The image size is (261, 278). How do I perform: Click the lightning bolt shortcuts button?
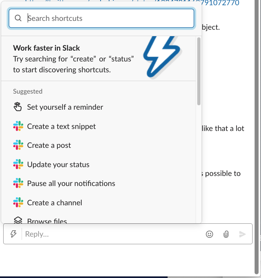[x=13, y=234]
